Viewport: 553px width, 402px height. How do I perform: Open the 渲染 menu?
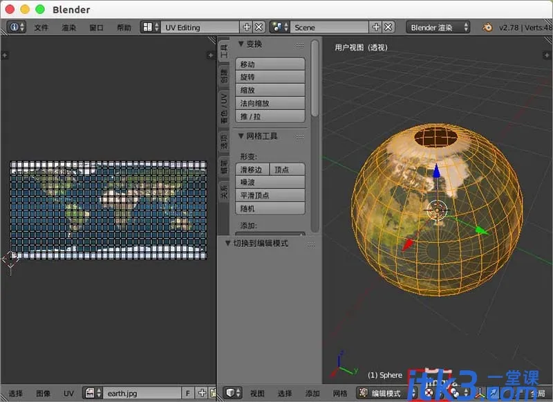[68, 28]
